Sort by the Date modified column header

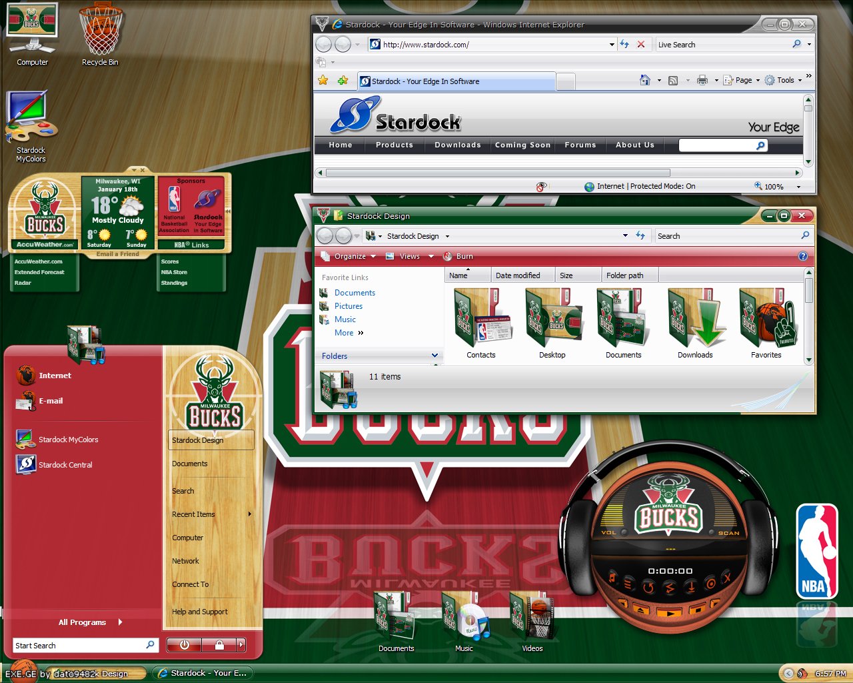522,275
